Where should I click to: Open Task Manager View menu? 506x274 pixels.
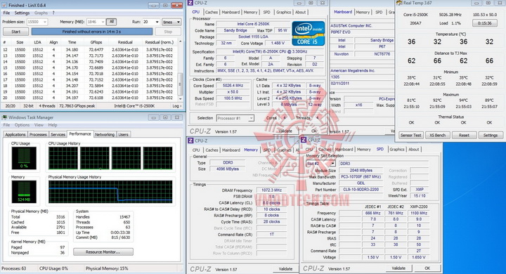pos(39,125)
